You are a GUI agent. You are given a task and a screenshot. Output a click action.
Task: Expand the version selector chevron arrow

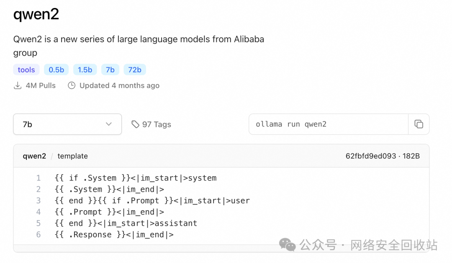point(109,124)
